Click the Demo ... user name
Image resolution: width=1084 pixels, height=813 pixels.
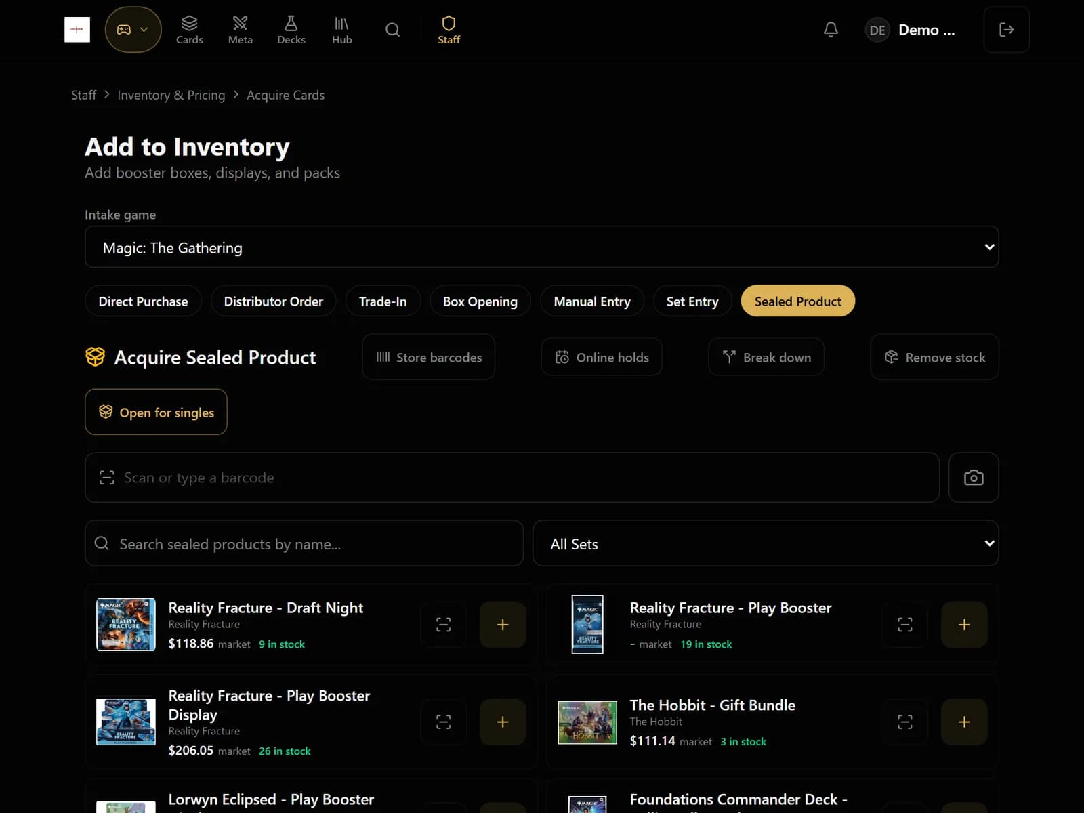926,30
